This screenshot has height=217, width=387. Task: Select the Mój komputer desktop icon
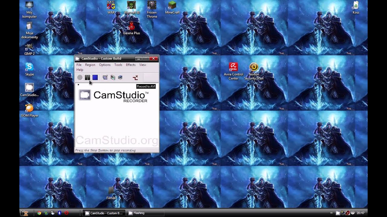pos(29,10)
